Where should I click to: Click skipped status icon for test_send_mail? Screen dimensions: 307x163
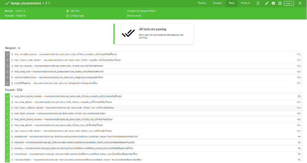click(x=7, y=72)
